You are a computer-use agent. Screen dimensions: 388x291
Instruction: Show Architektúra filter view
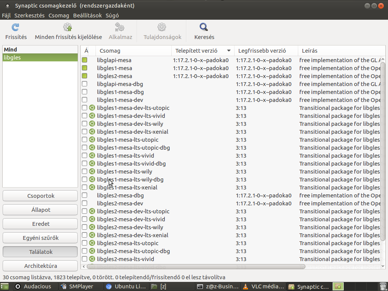tap(40, 266)
